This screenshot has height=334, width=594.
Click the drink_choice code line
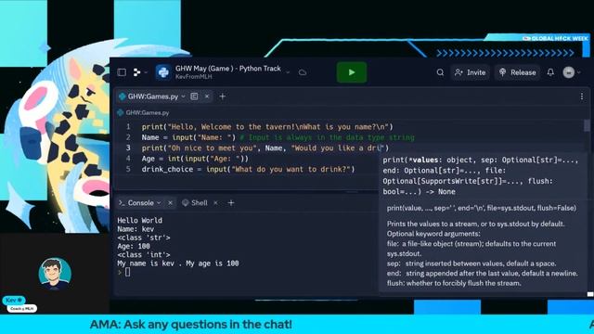(248, 169)
